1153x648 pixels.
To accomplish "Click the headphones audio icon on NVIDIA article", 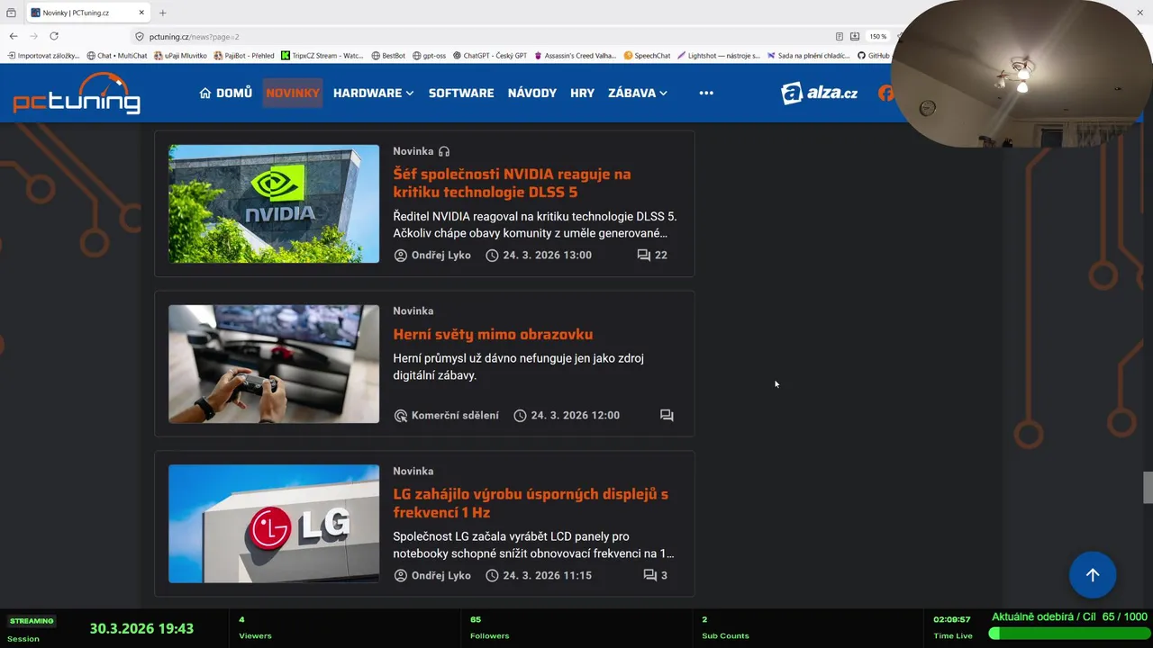I will pos(443,151).
